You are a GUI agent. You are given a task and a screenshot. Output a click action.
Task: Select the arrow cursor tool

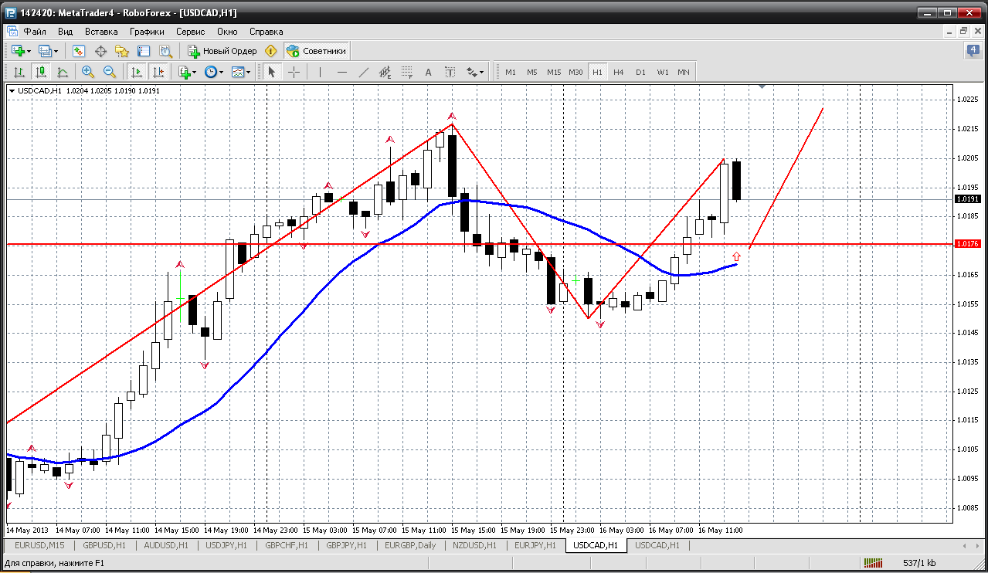pos(271,72)
